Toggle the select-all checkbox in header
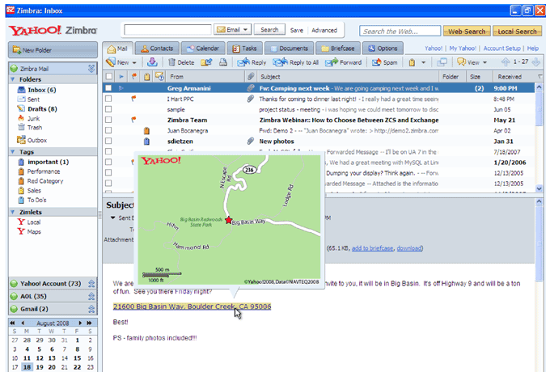Image resolution: width=550 pixels, height=372 pixels. (x=108, y=76)
